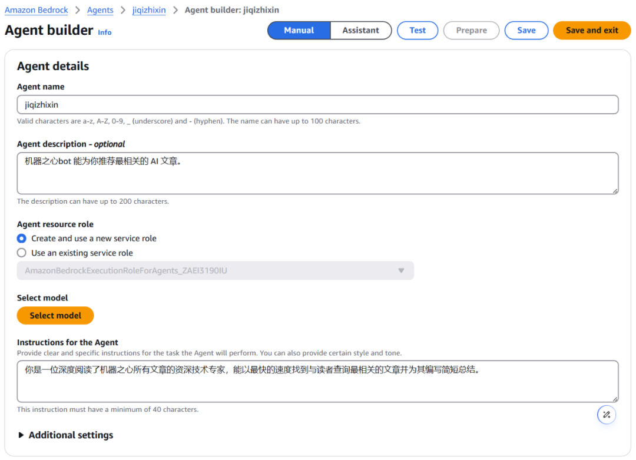Click the Prepare button

click(471, 31)
